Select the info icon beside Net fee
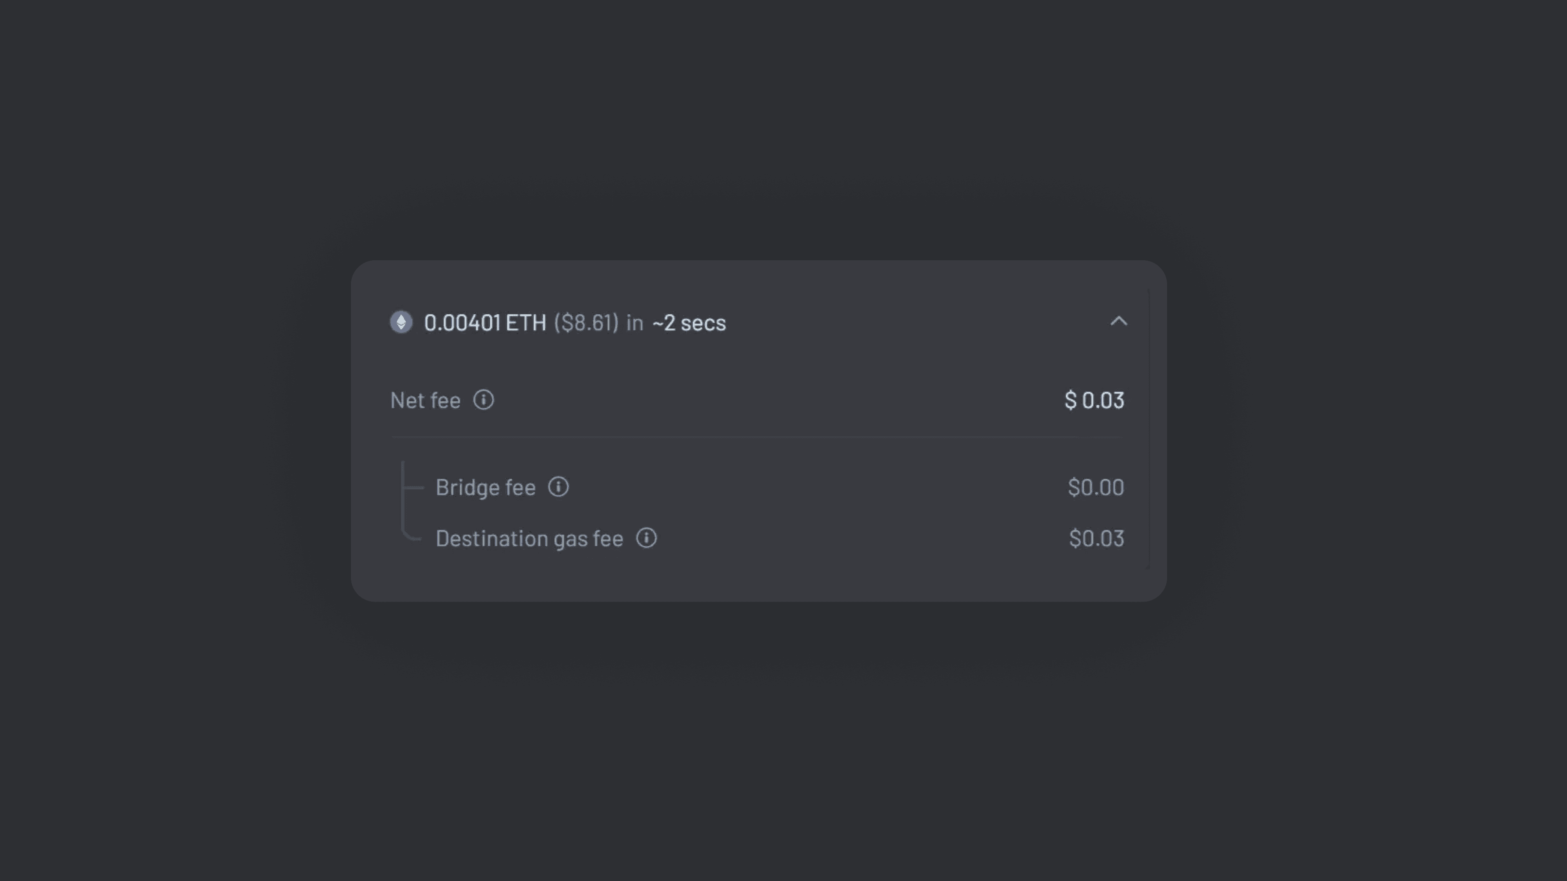The image size is (1567, 881). pyautogui.click(x=484, y=400)
